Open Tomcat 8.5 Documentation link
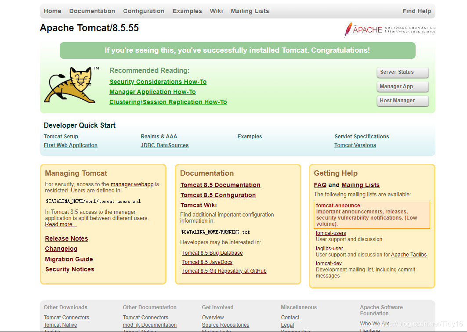467x332 pixels. 220,185
